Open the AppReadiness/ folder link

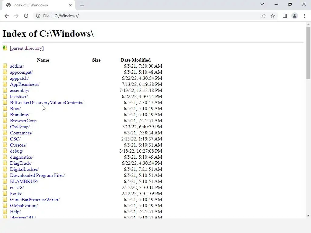(25, 84)
